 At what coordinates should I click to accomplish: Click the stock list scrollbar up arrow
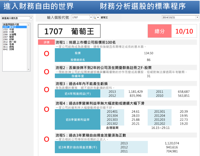coord(29,25)
